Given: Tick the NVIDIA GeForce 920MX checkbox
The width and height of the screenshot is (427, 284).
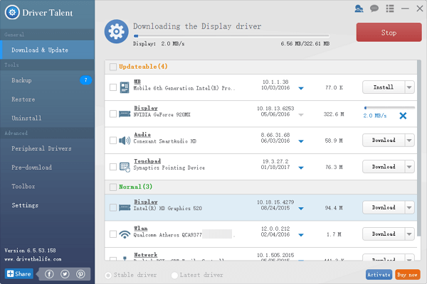Looking at the screenshot, I should (x=113, y=114).
